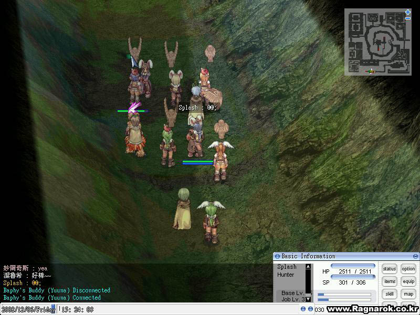420x315 pixels.
Task: Click the "Splash : @@;" speech text above the character
Action: (197, 108)
